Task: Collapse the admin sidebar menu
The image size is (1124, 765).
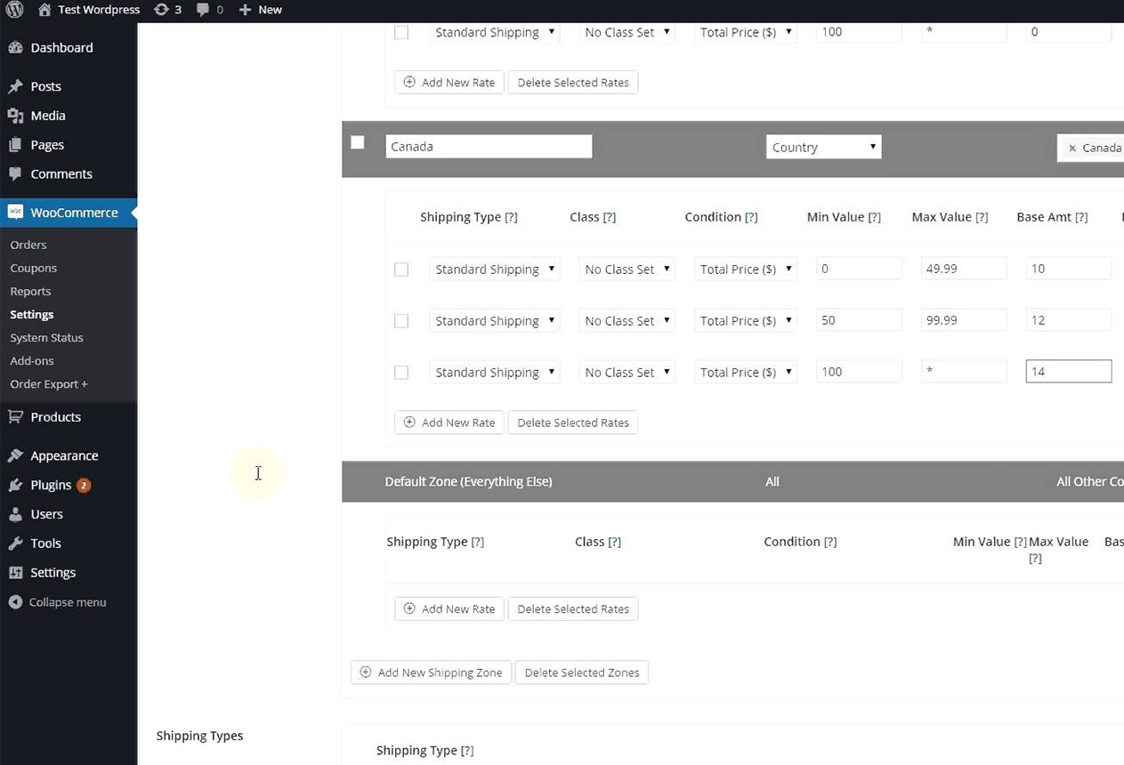Action: pyautogui.click(x=67, y=602)
